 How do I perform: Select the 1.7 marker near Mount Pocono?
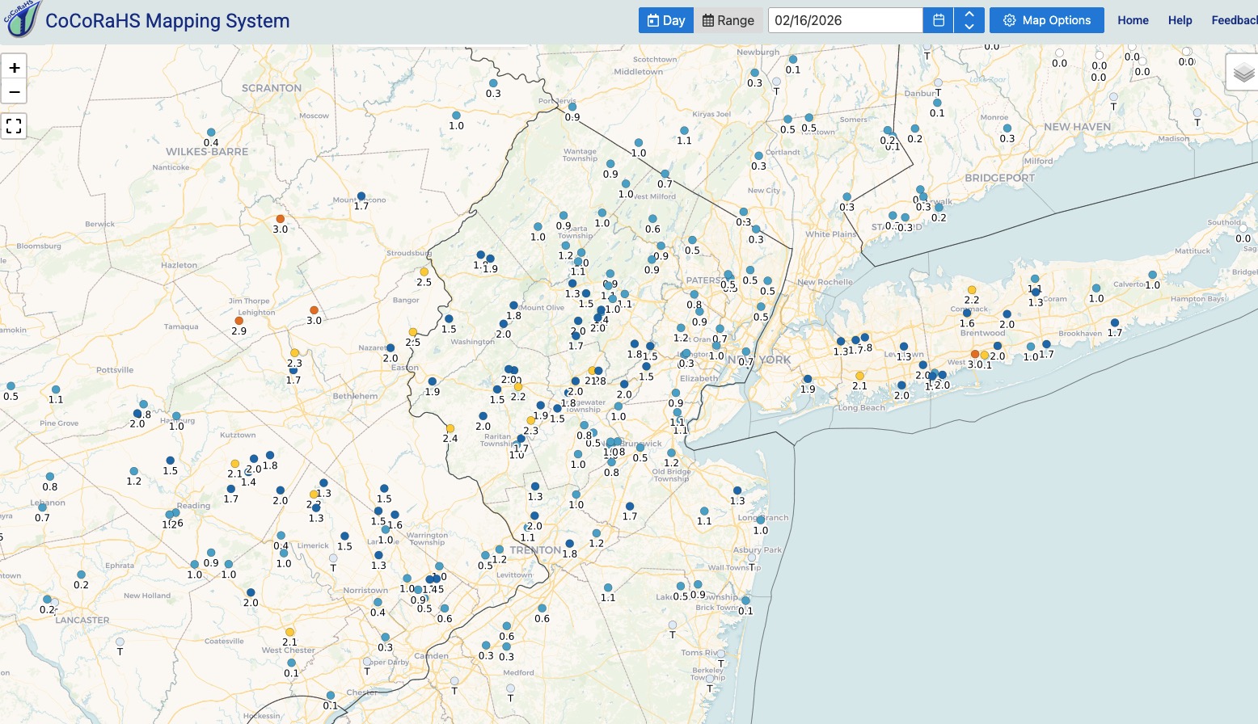click(361, 196)
